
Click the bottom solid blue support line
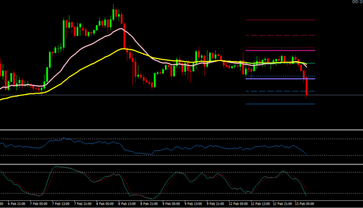coord(281,104)
